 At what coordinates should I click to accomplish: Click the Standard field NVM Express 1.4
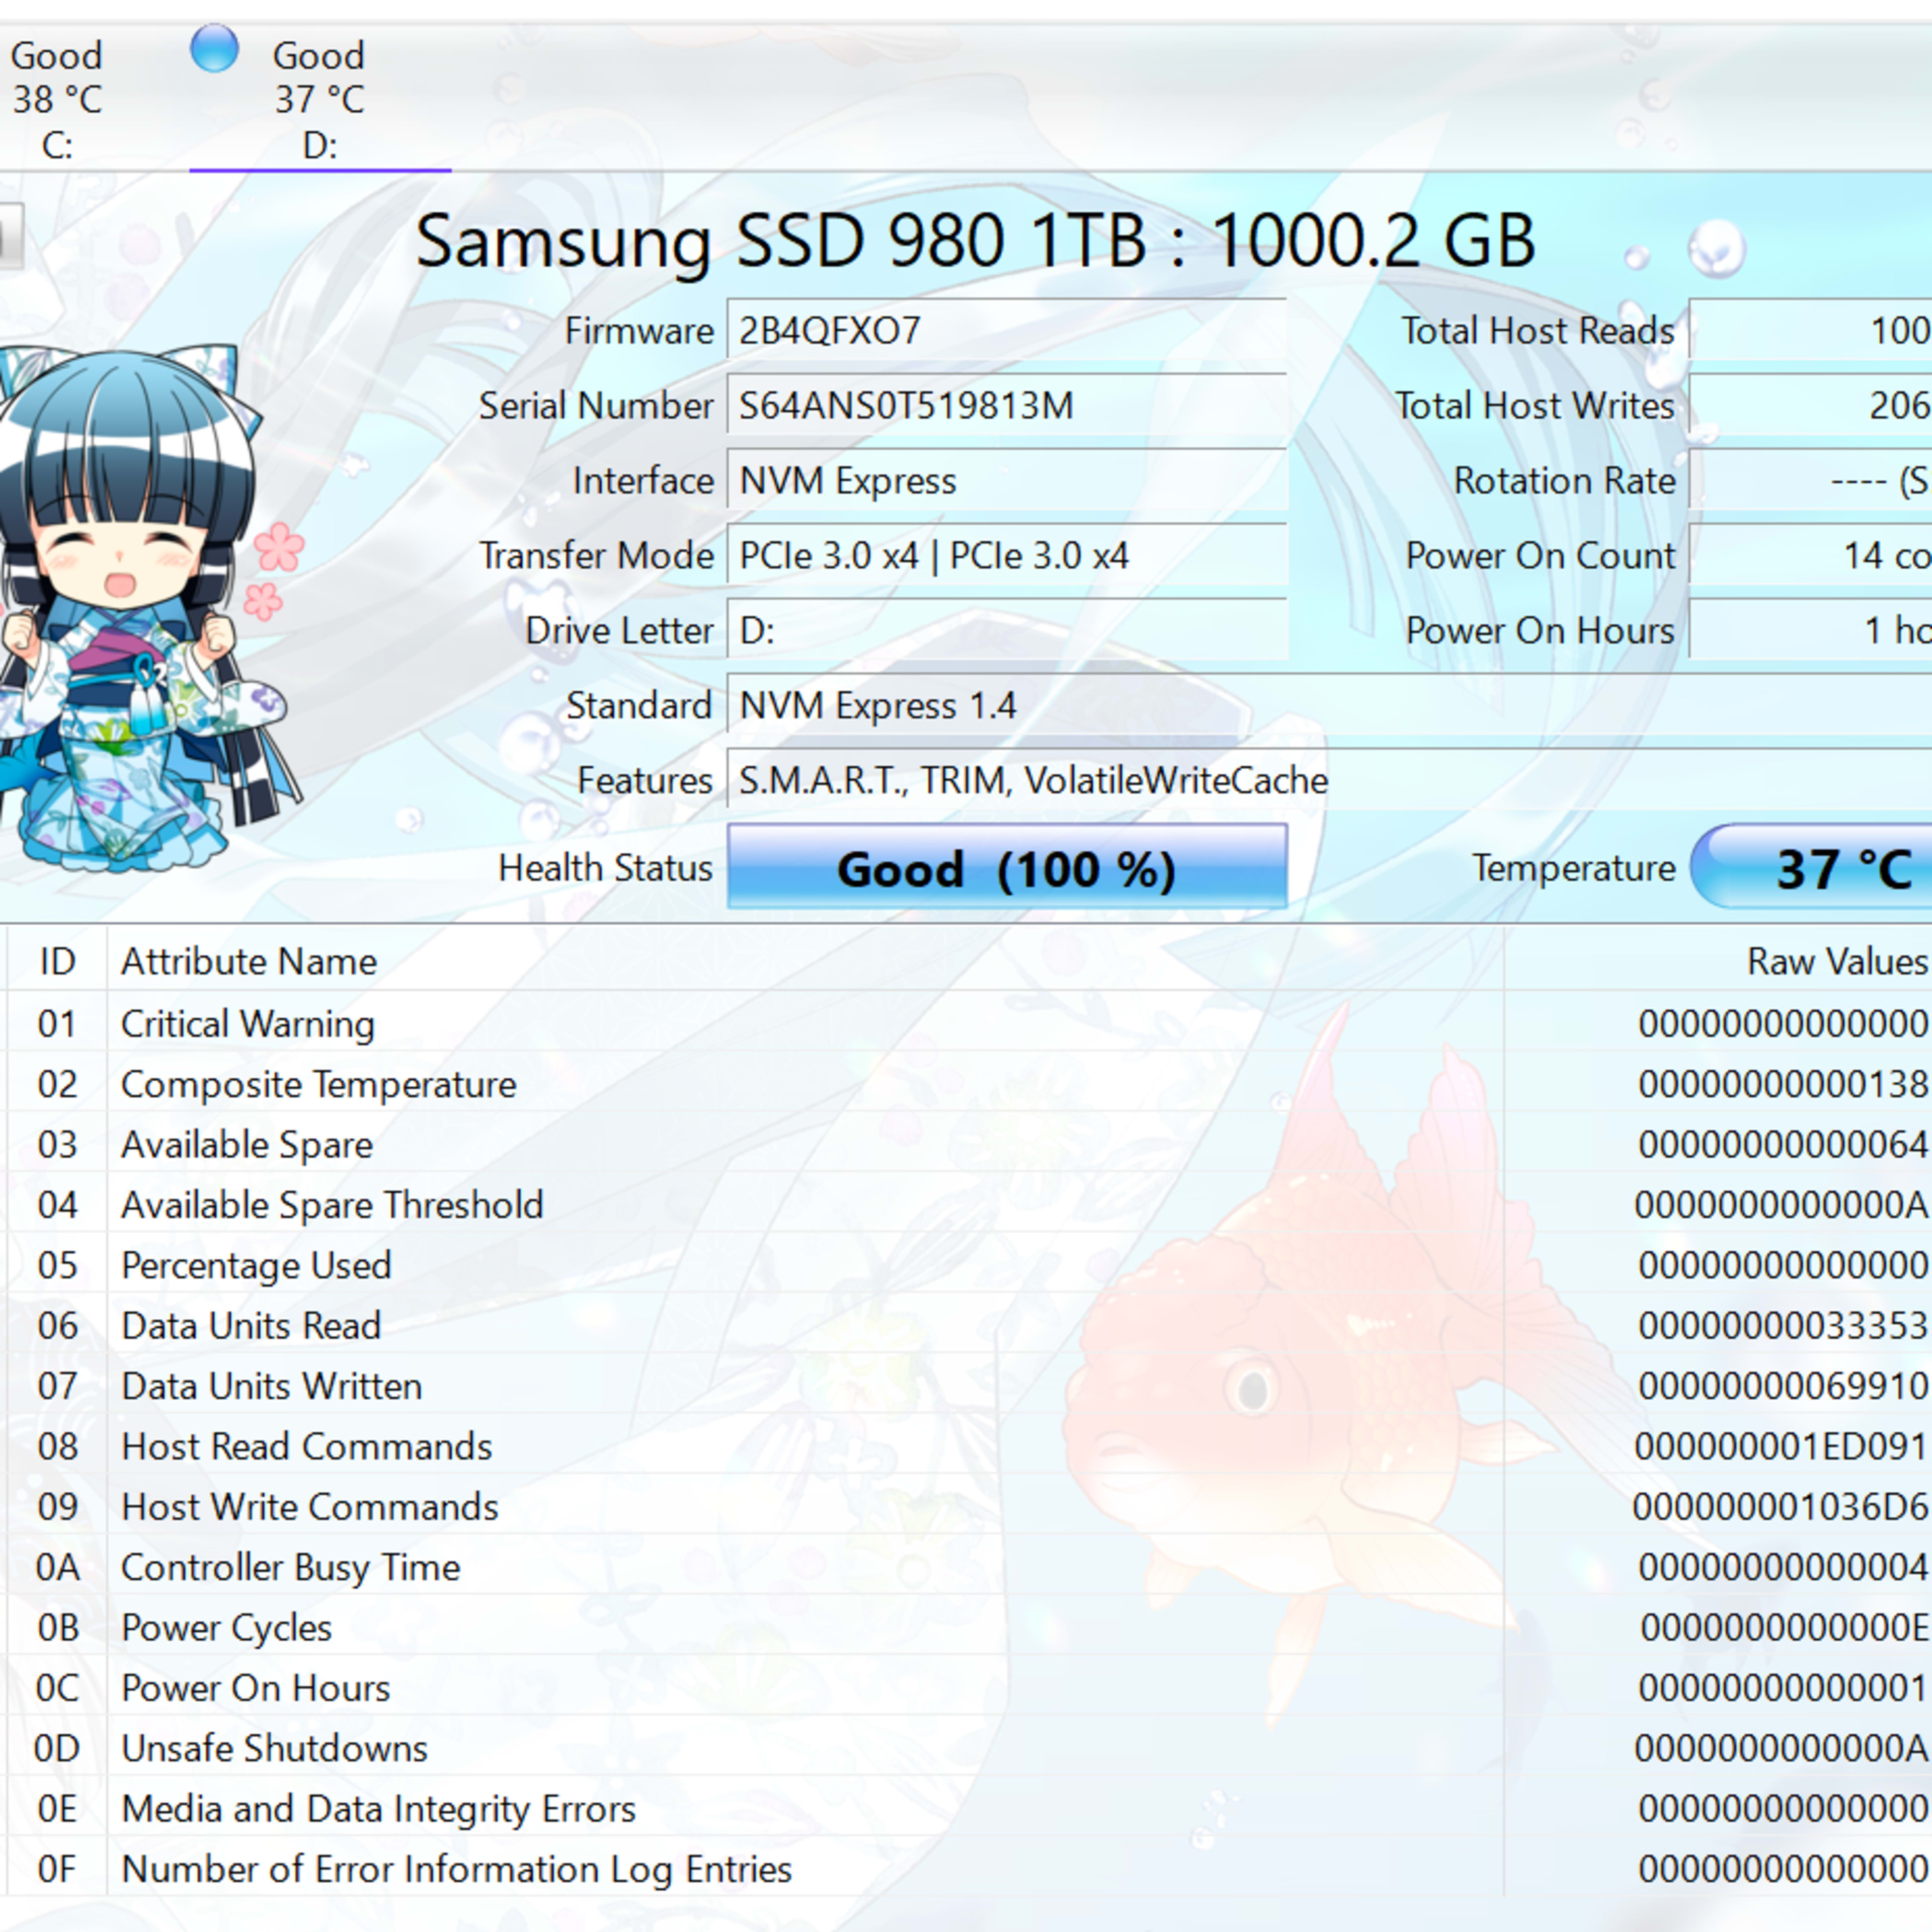click(x=1329, y=705)
